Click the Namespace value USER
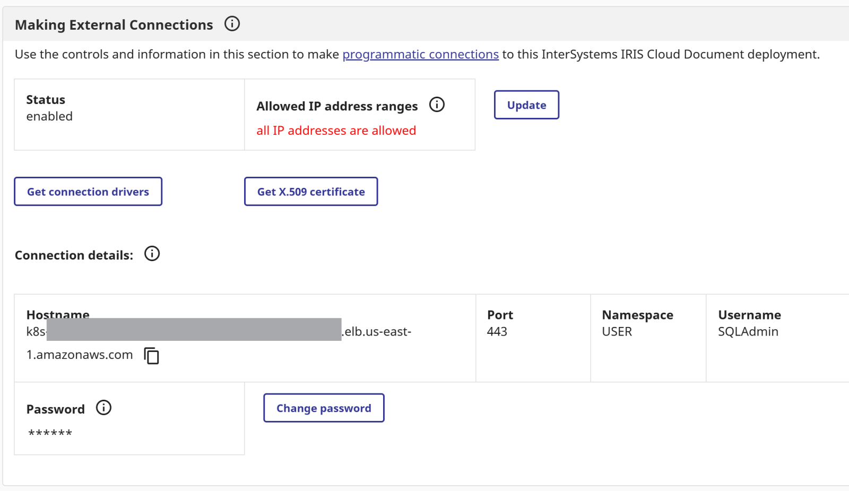The image size is (849, 491). pyautogui.click(x=617, y=332)
